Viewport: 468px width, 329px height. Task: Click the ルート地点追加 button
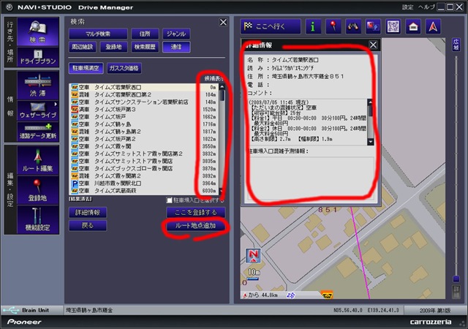[195, 226]
